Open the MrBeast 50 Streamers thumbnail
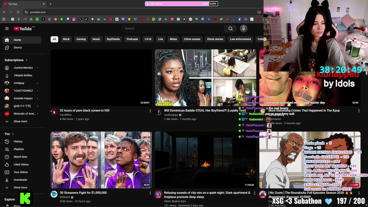 tap(101, 160)
